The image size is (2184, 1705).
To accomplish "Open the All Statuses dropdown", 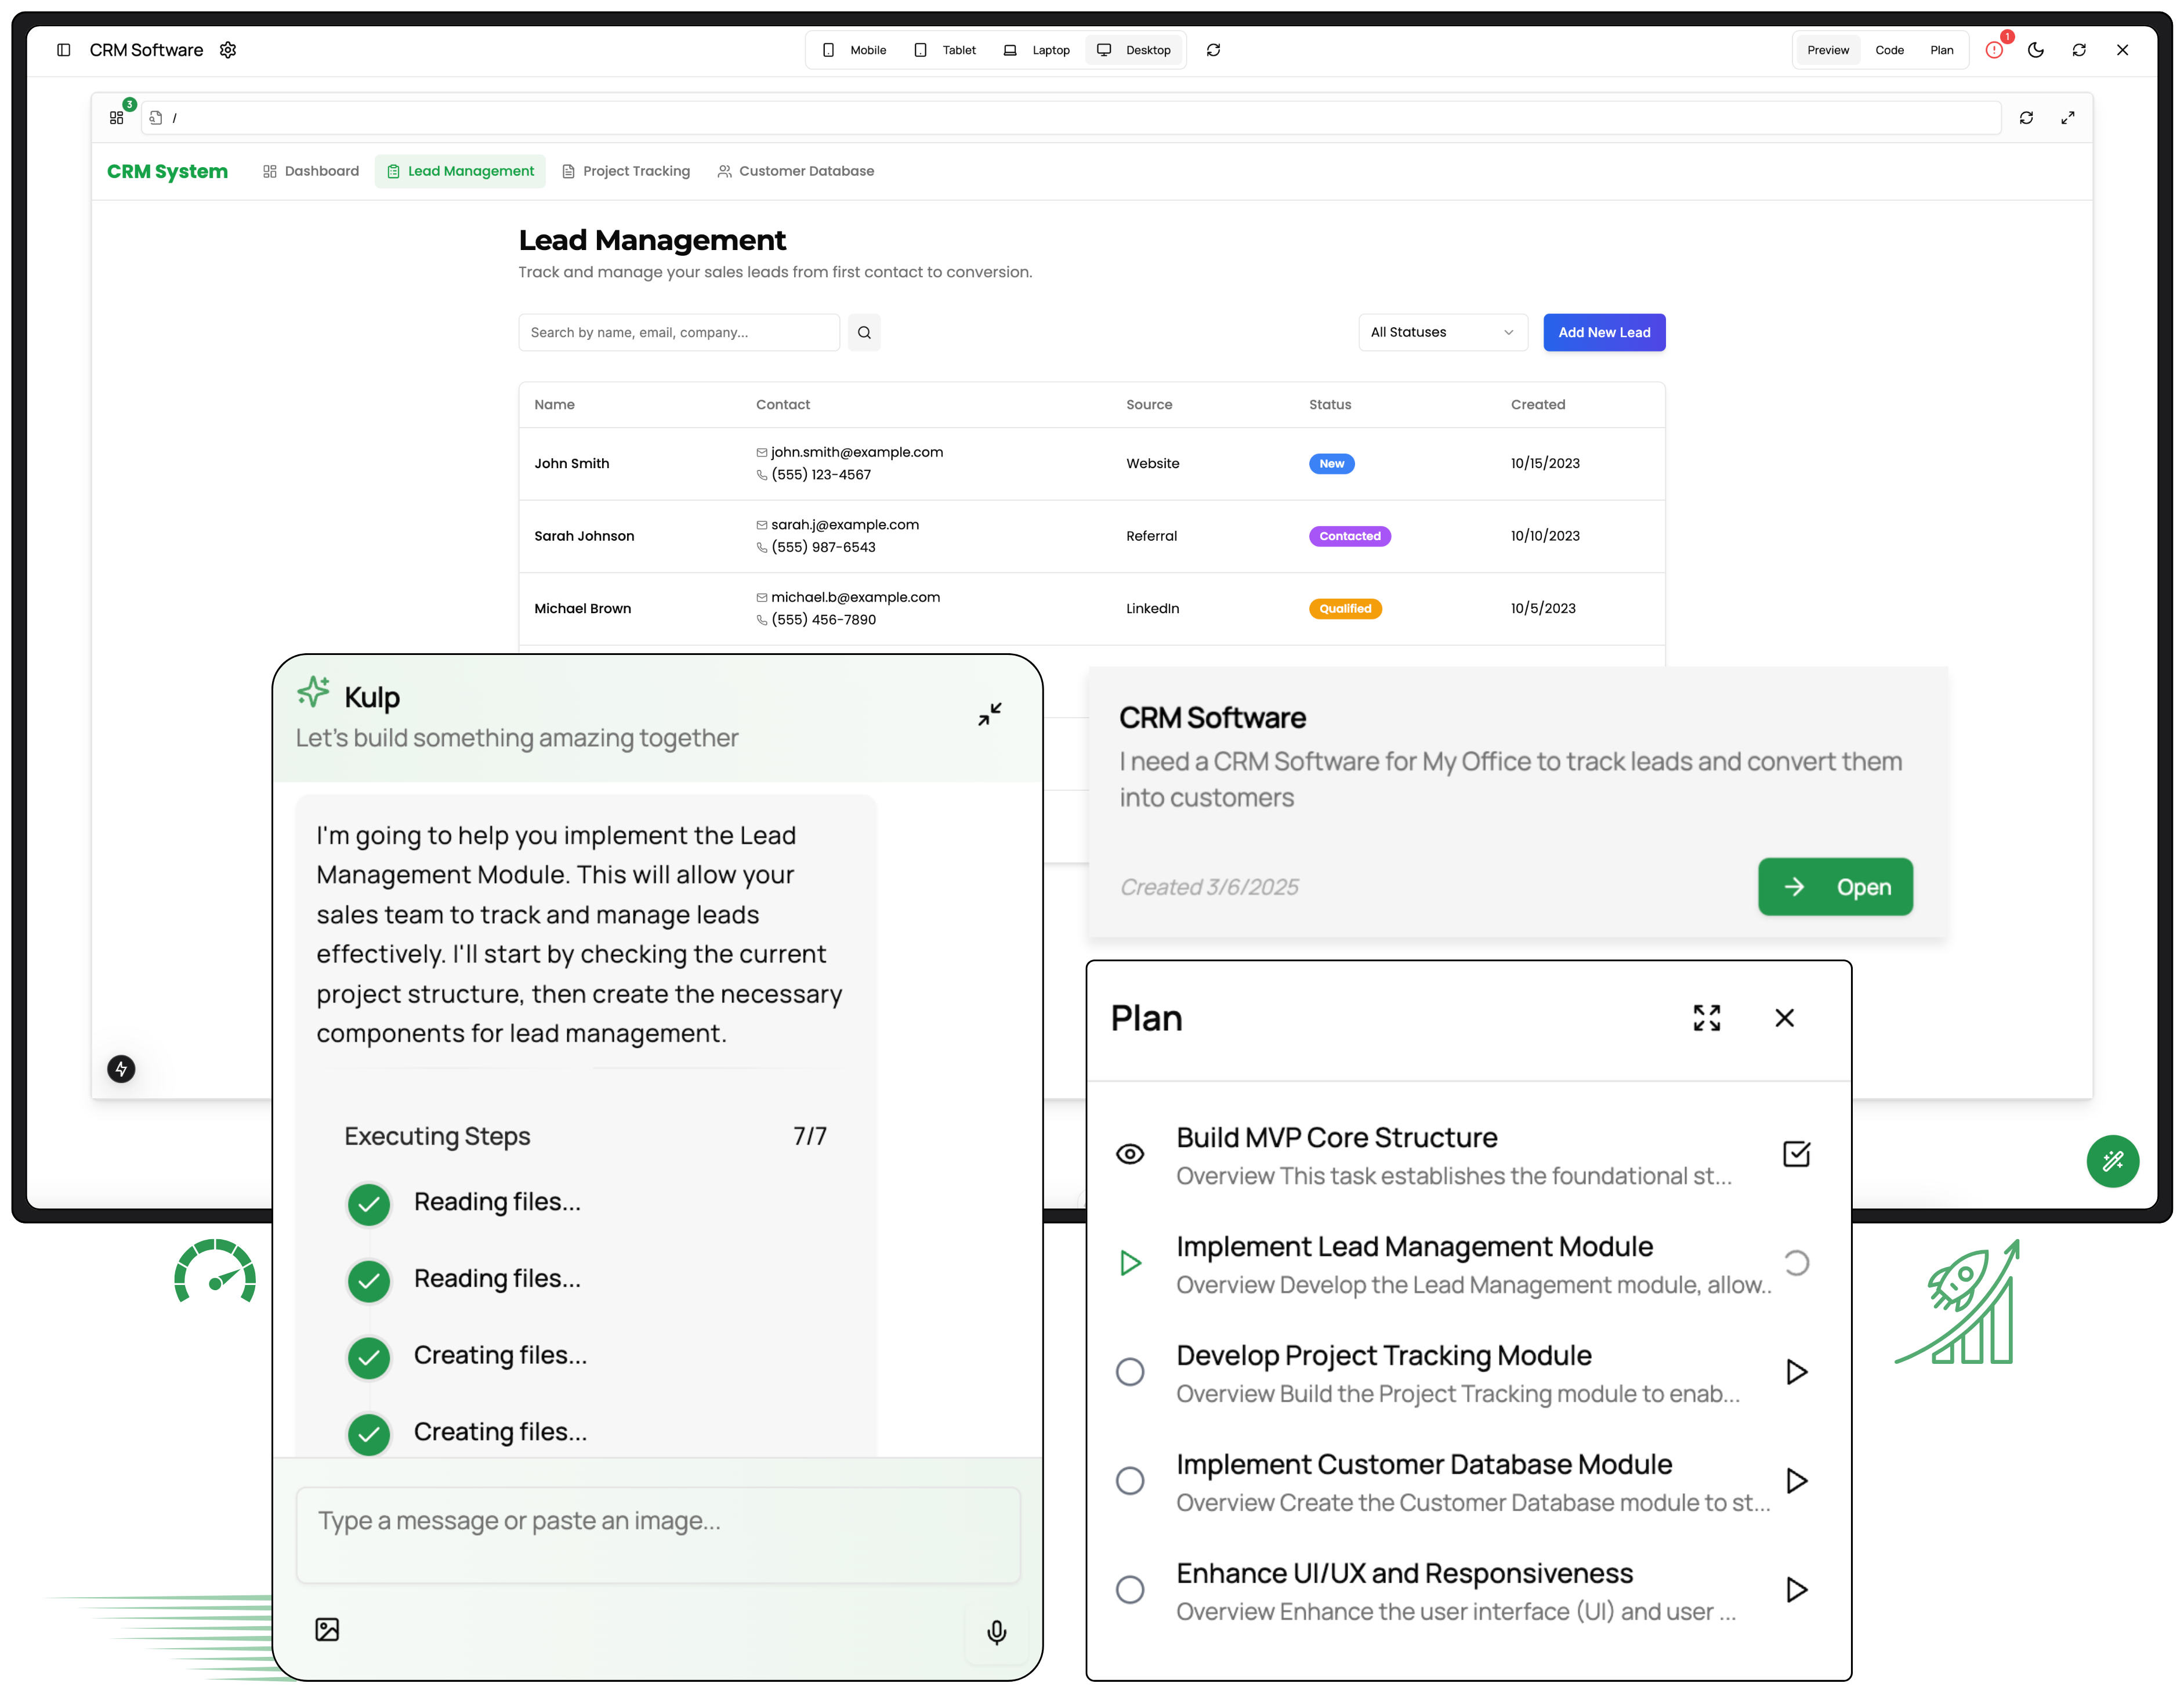I will tap(1442, 332).
